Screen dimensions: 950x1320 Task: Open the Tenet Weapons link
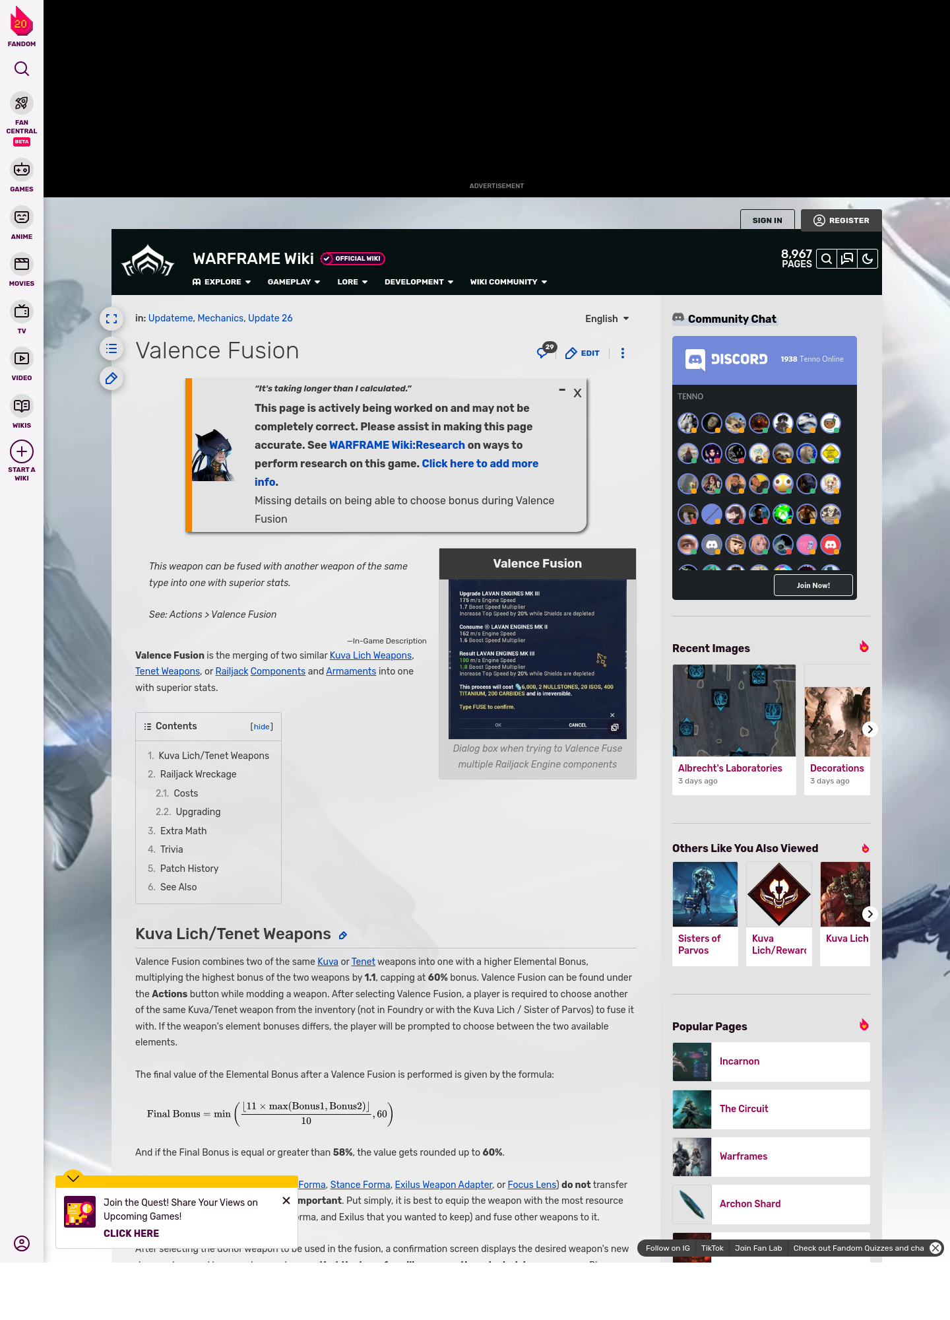tap(168, 671)
